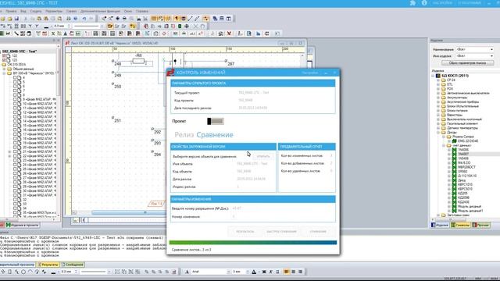Screen dimensions: 500x281
Task: Click the zoom out magnifier icon
Action: point(124,19)
